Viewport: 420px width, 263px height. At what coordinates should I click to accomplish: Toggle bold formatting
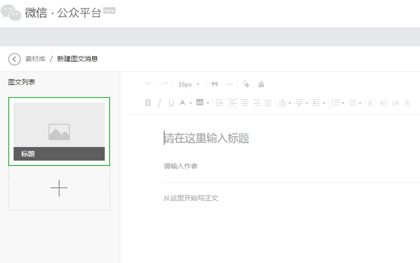pos(148,103)
